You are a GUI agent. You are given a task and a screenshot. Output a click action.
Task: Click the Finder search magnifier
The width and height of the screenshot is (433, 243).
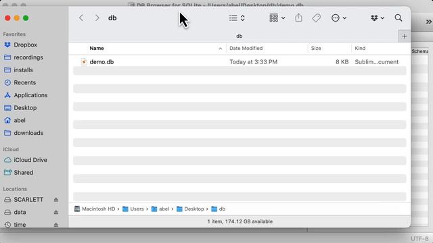pos(398,18)
